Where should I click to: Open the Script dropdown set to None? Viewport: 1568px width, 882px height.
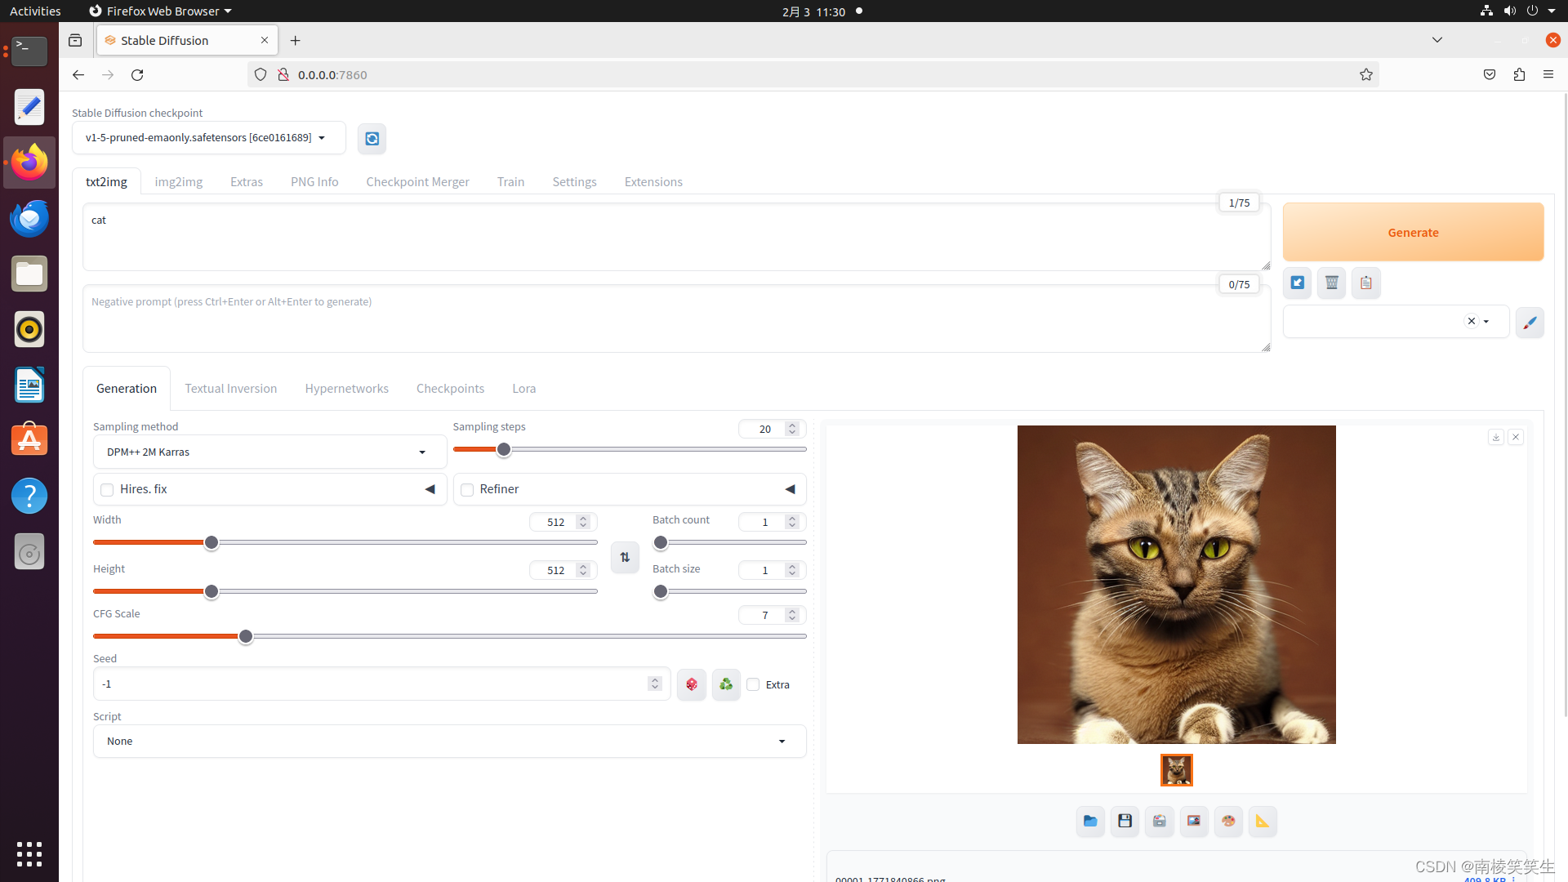449,742
